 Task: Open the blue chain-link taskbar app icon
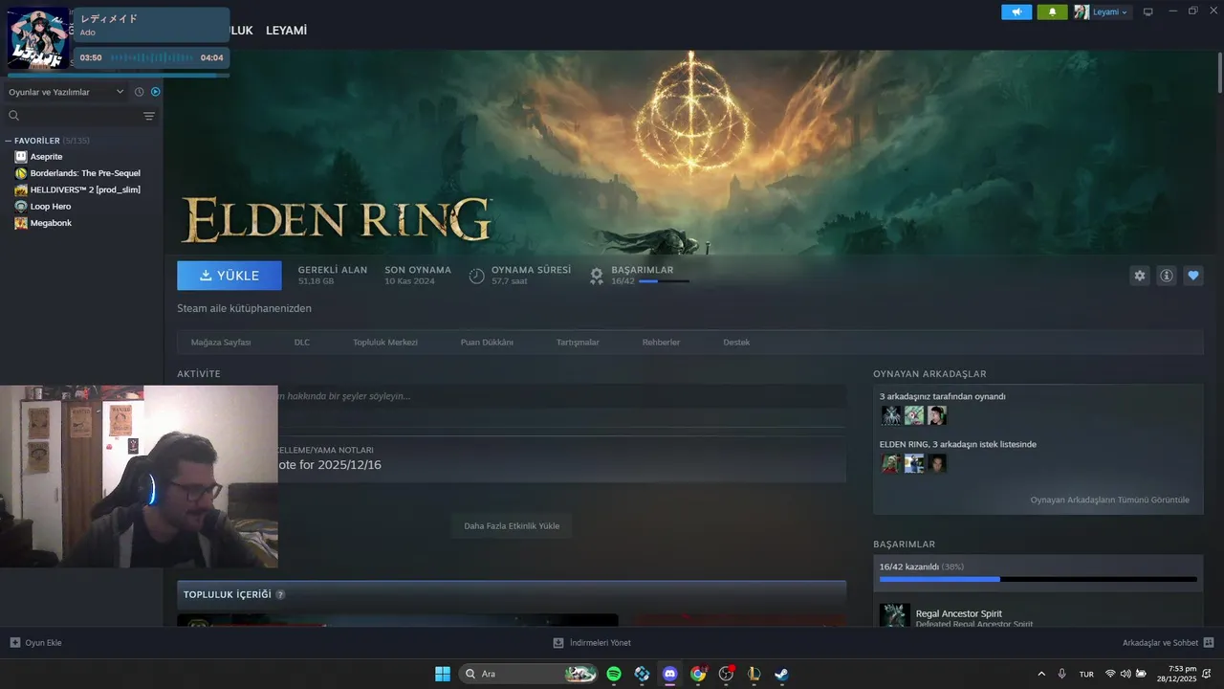(642, 674)
